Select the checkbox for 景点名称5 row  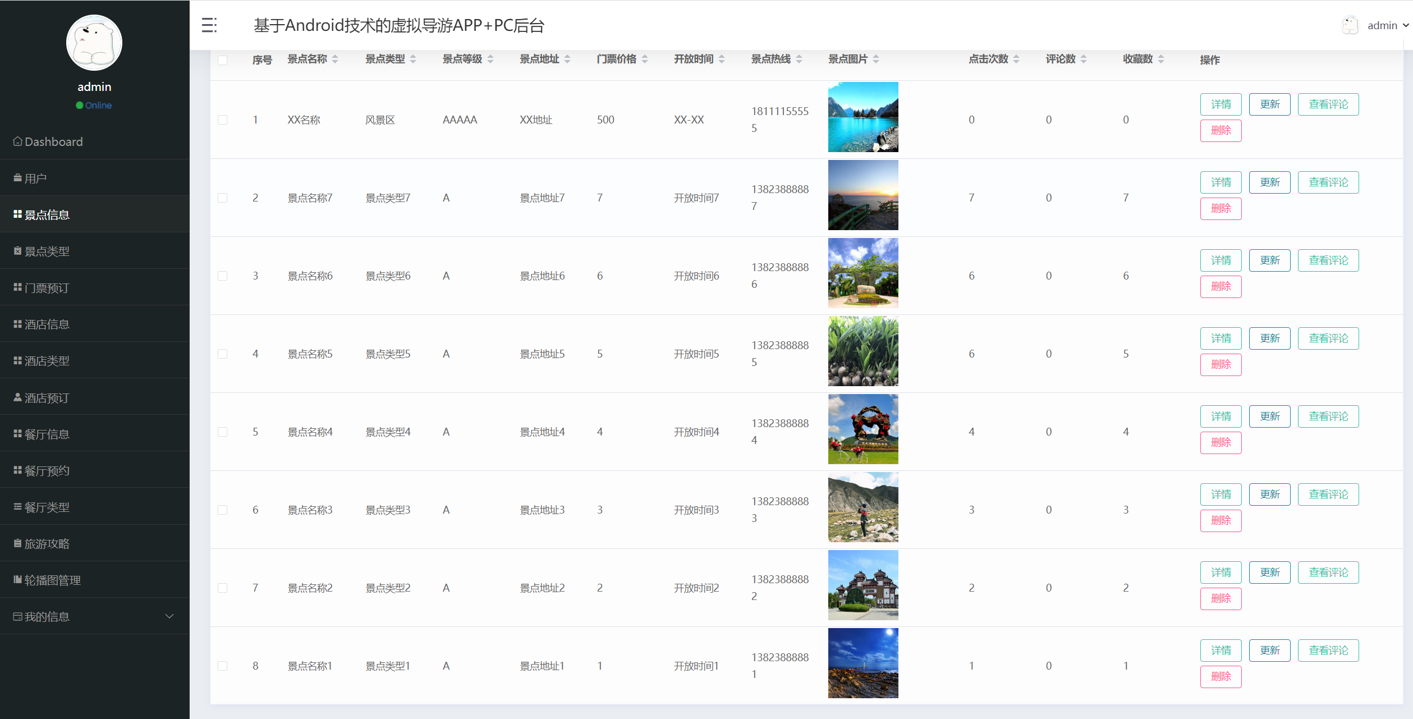click(x=223, y=354)
